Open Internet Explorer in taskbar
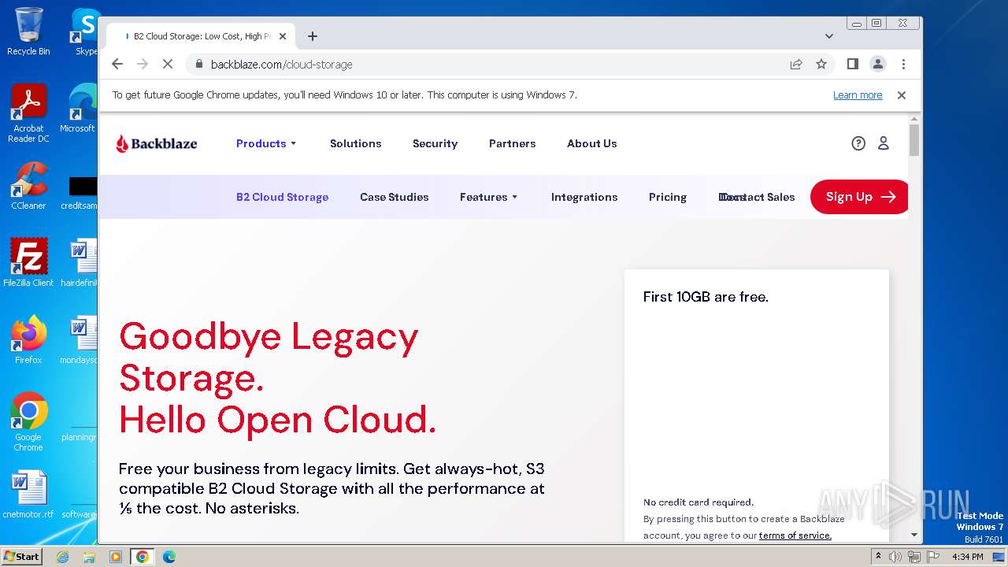This screenshot has width=1008, height=567. [63, 557]
